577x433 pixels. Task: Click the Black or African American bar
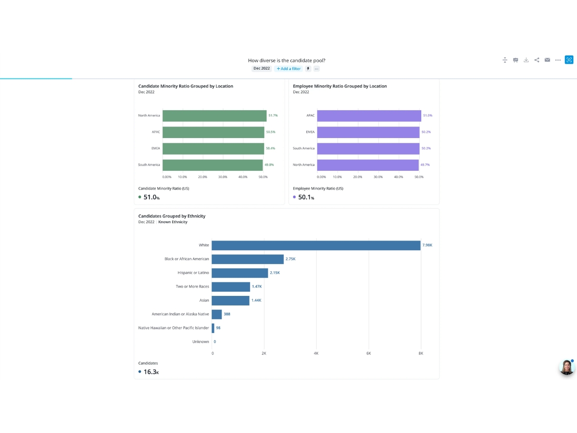click(x=248, y=259)
